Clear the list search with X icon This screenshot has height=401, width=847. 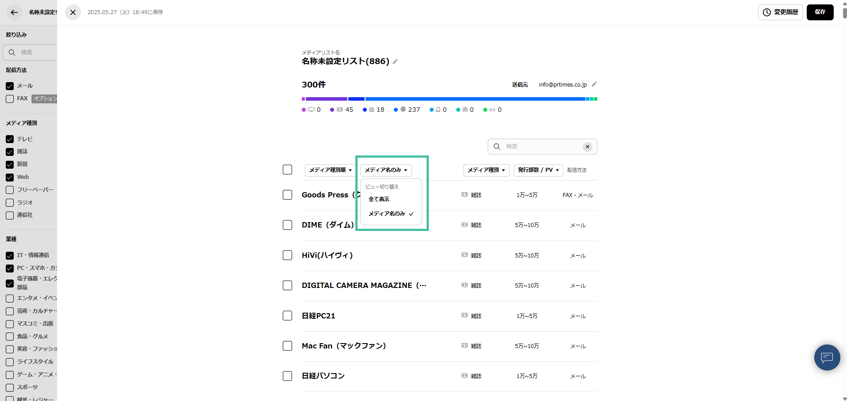point(587,147)
